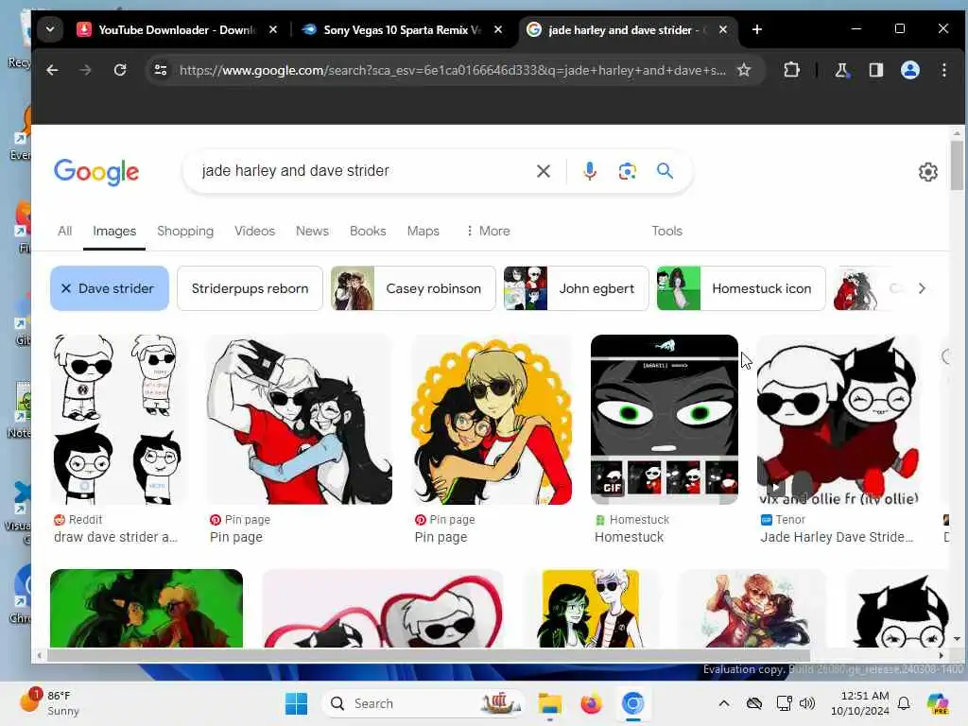Open tab search dropdown arrow

(x=50, y=29)
